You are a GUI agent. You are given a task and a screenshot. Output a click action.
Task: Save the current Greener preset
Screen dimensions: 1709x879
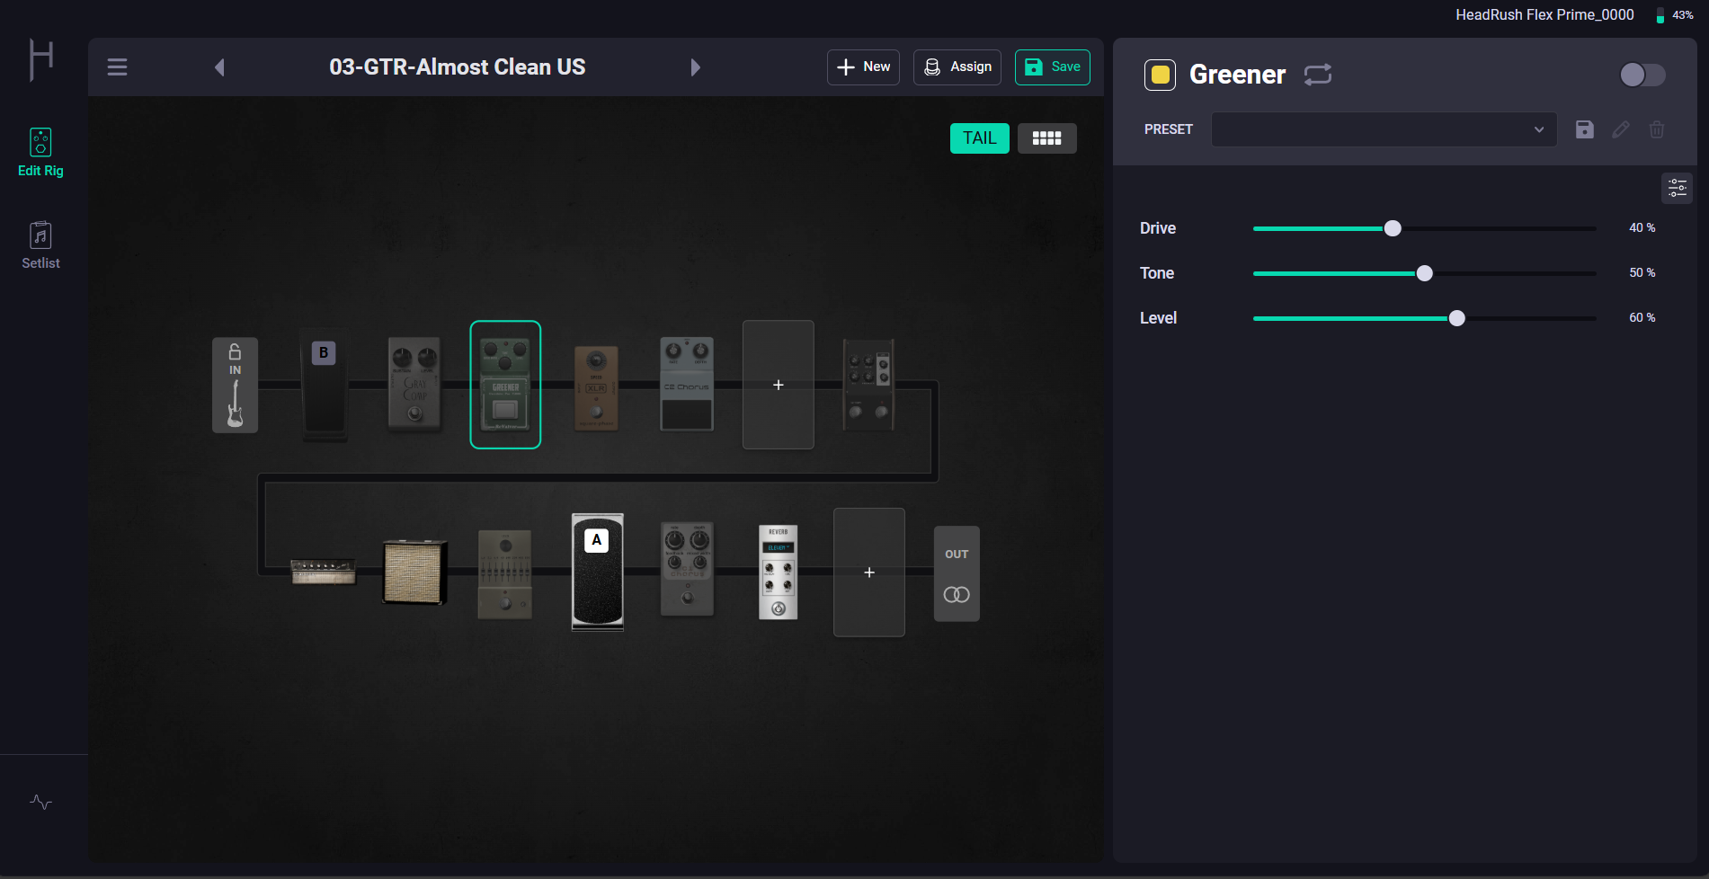1584,129
